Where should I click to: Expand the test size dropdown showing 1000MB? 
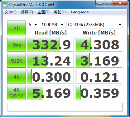[x=52, y=25]
